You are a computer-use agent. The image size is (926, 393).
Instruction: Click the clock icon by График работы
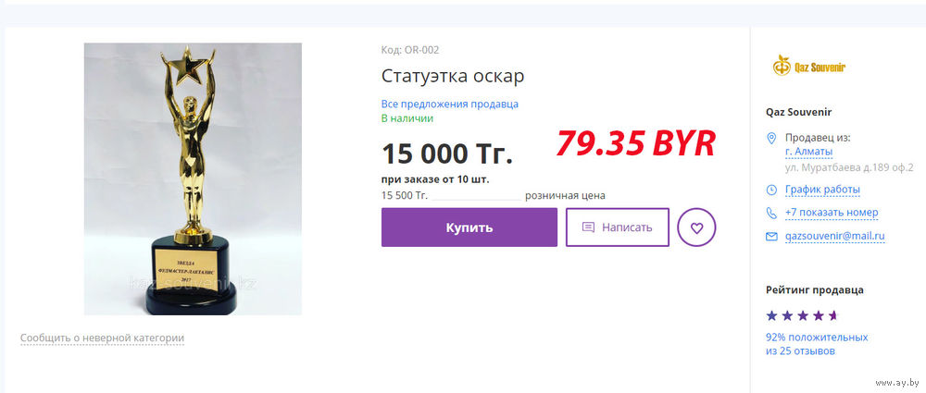pos(771,190)
